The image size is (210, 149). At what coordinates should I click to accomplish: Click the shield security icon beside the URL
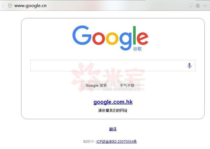tap(10, 6)
